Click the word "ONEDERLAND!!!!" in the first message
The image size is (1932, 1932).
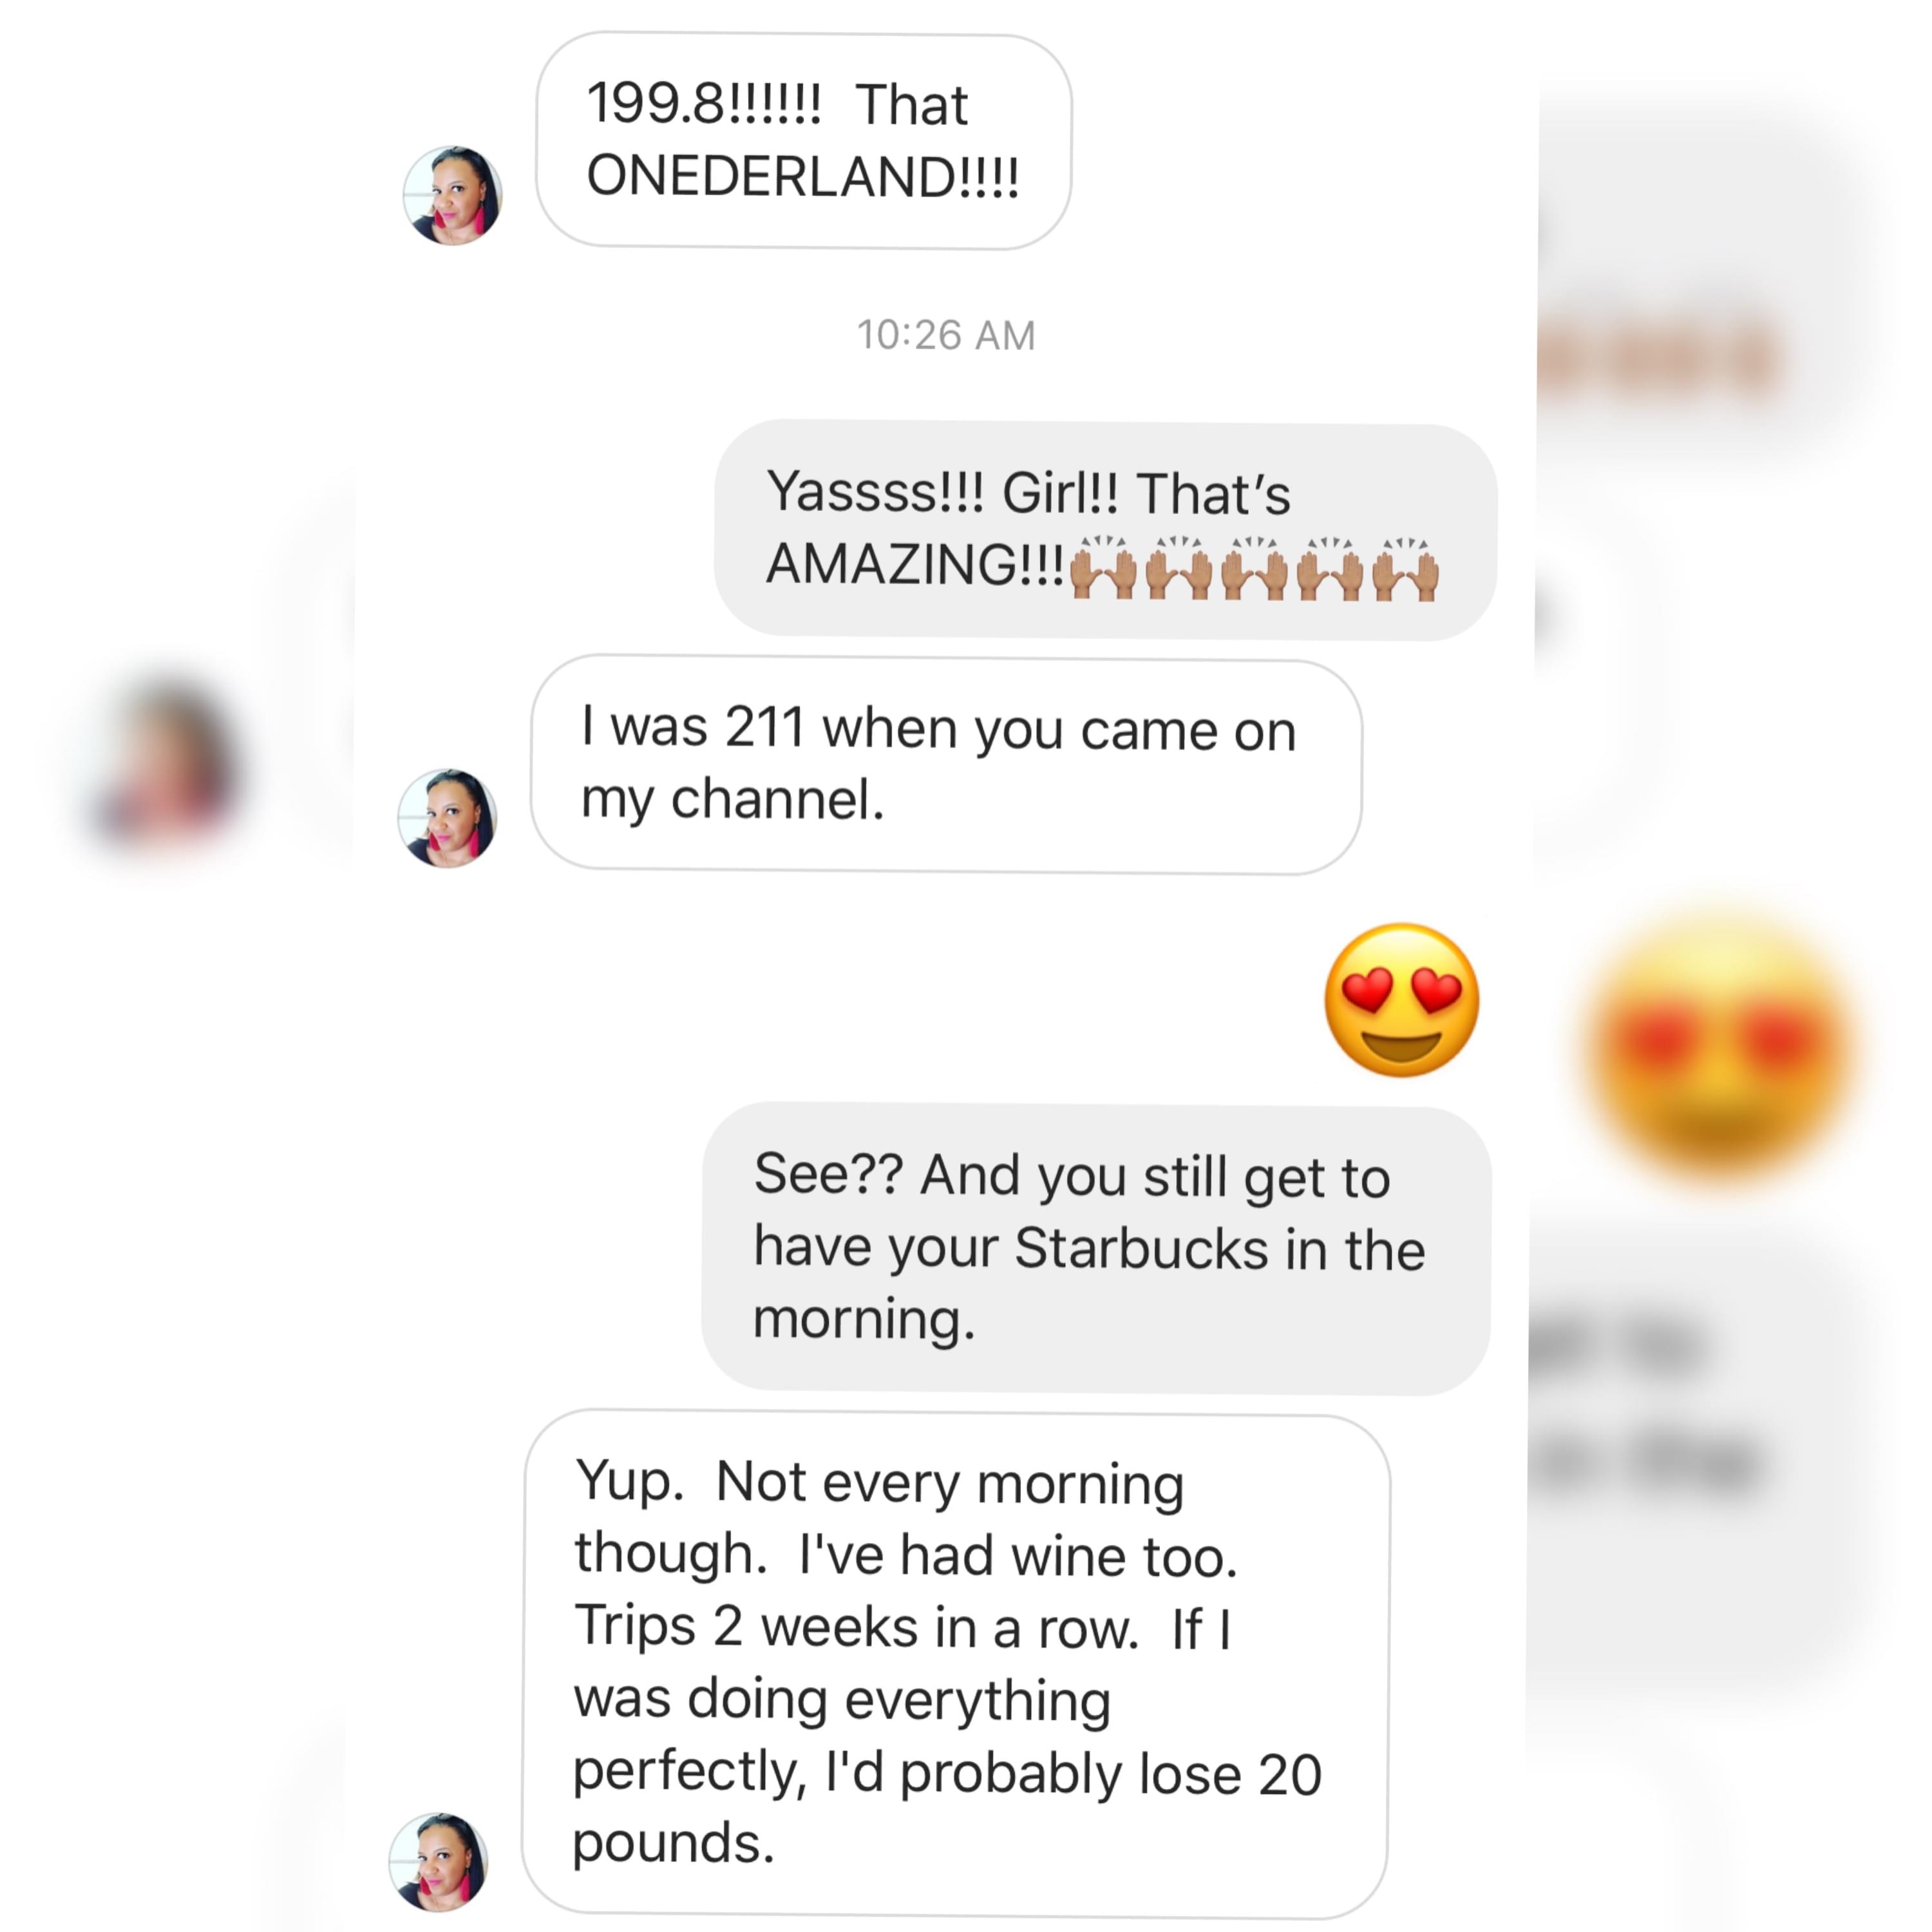coord(803,176)
